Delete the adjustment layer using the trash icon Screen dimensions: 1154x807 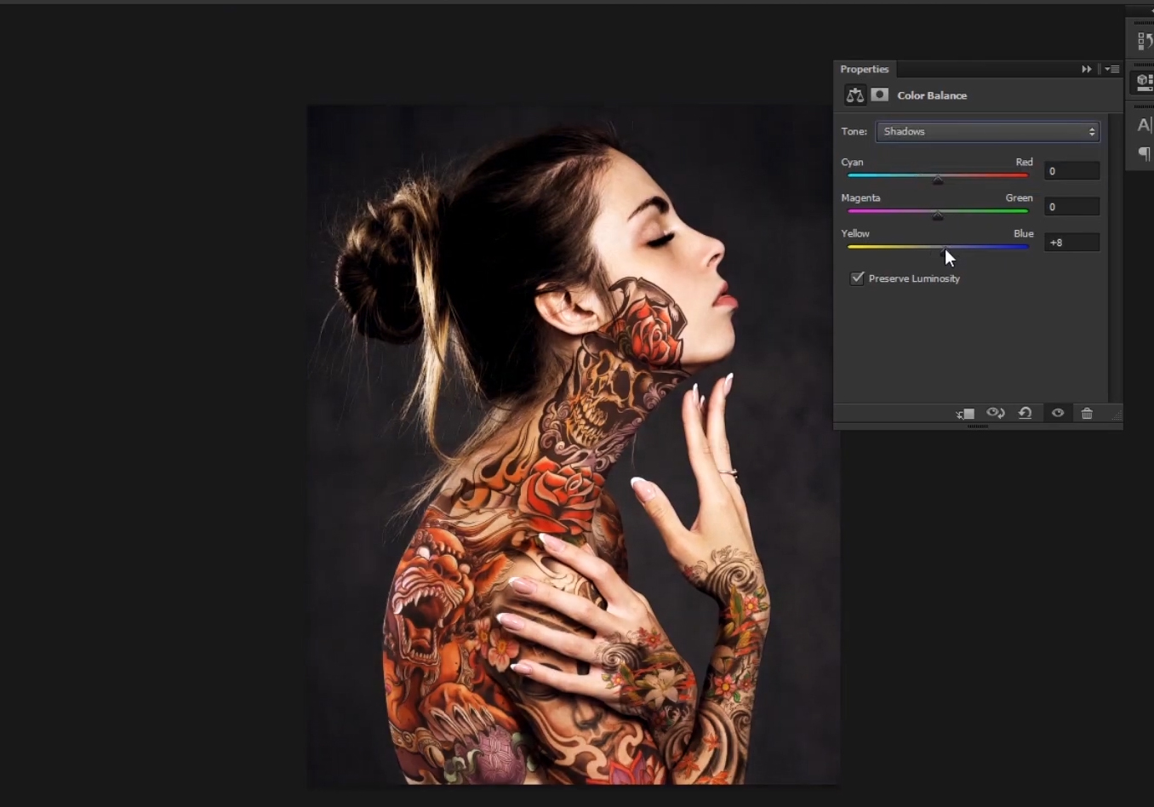[x=1087, y=413]
